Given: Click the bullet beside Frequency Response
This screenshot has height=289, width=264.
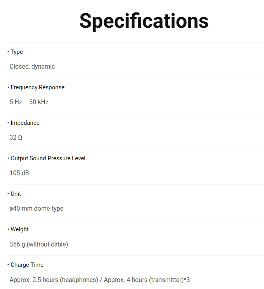Looking at the screenshot, I should 8,87.
